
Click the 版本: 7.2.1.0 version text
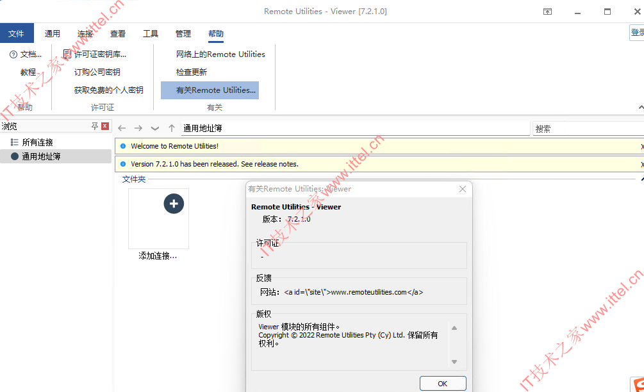tap(286, 219)
